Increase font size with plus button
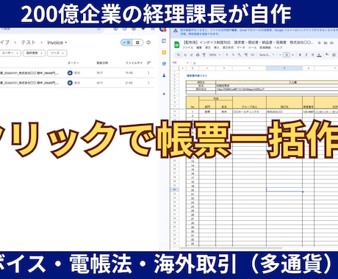338x279 pixels. coord(292,55)
